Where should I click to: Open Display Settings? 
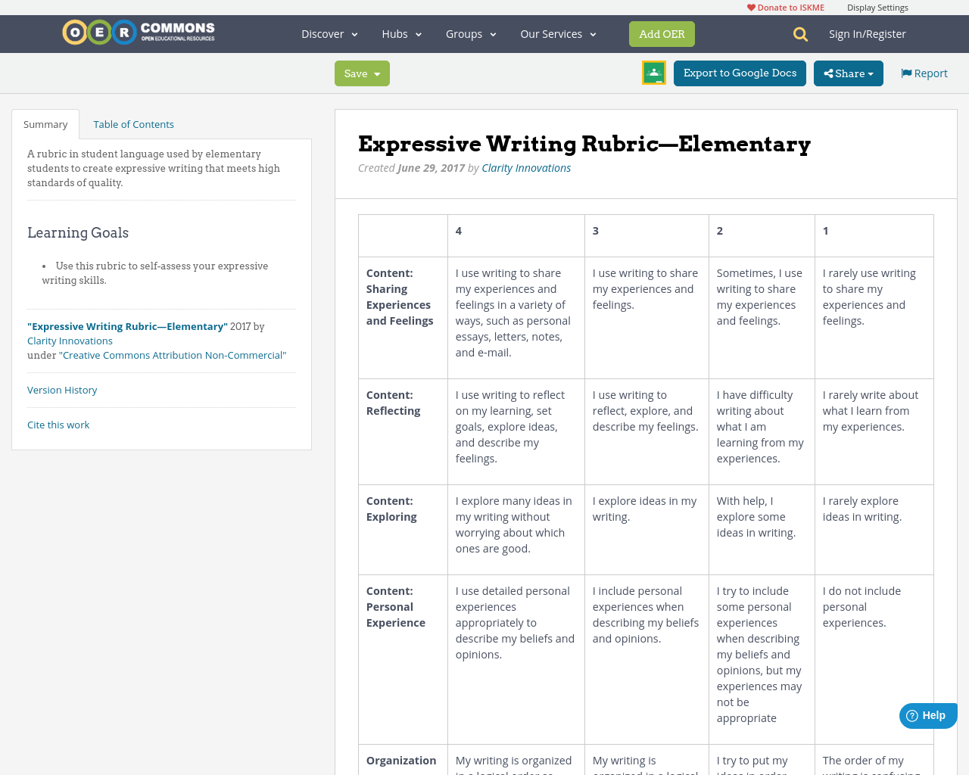tap(877, 6)
